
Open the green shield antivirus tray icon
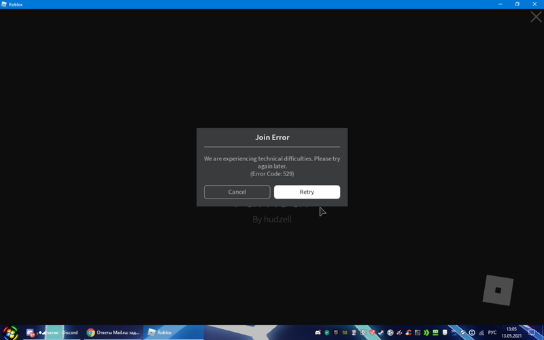[x=327, y=333]
